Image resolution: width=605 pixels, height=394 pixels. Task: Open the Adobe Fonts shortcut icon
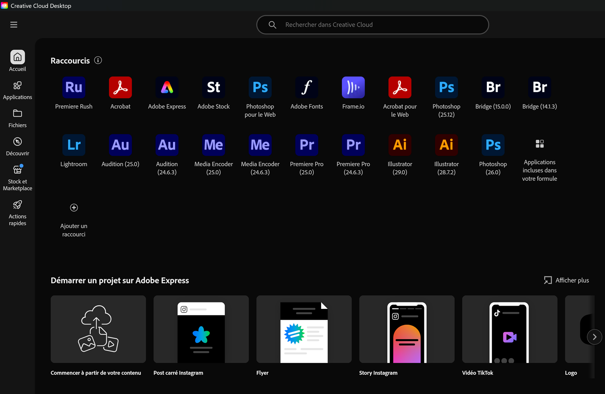click(x=307, y=88)
